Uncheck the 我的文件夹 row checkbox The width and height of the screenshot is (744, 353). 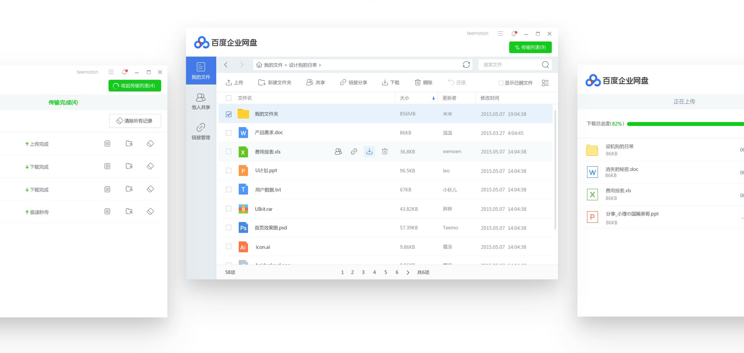point(229,114)
